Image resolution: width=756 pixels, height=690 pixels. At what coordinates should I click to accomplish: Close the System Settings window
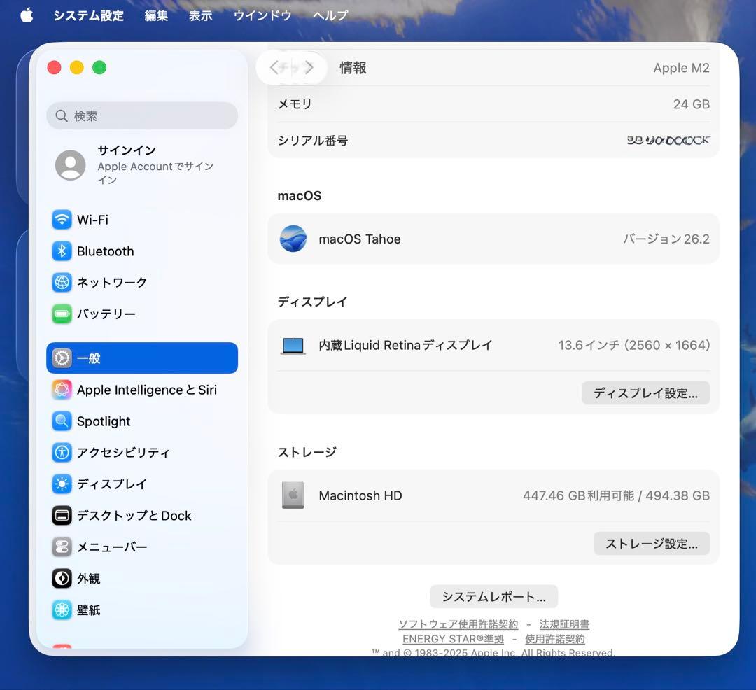tap(54, 67)
